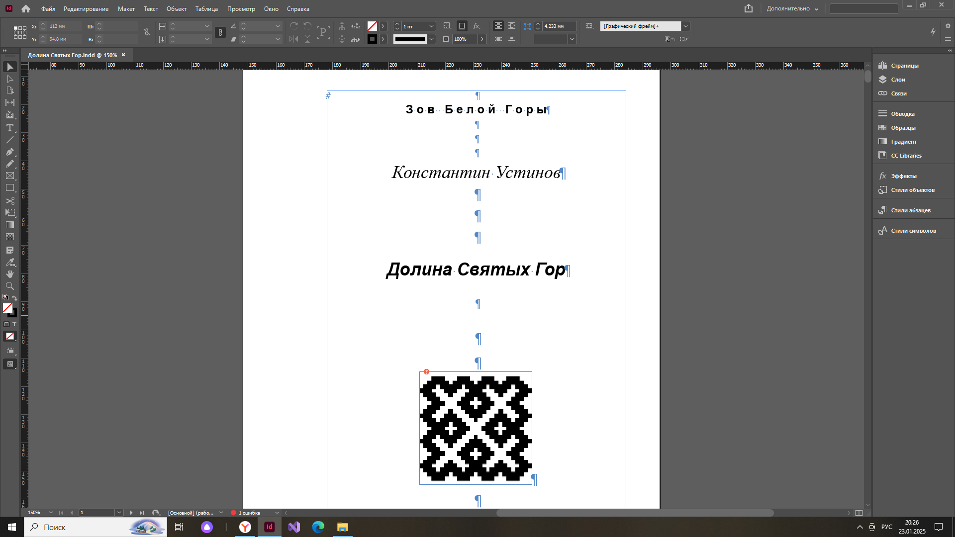Screen dimensions: 955x537
Task: Open Yandex Browser from the taskbar
Action: pos(245,527)
